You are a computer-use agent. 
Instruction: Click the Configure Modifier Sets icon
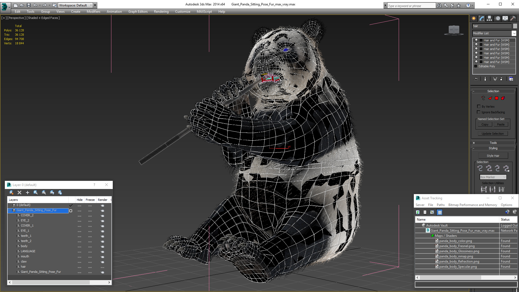(x=511, y=79)
